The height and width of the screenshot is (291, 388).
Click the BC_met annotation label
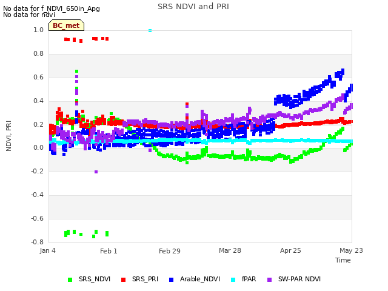coord(66,25)
